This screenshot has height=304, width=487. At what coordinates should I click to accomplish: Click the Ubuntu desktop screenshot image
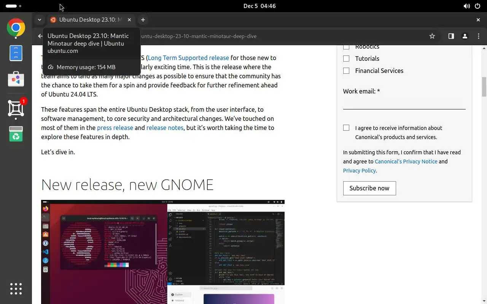[x=163, y=252]
